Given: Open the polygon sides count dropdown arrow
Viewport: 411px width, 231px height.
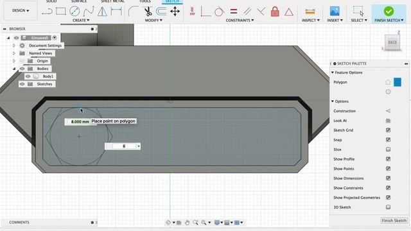Looking at the screenshot, I should 139,146.
